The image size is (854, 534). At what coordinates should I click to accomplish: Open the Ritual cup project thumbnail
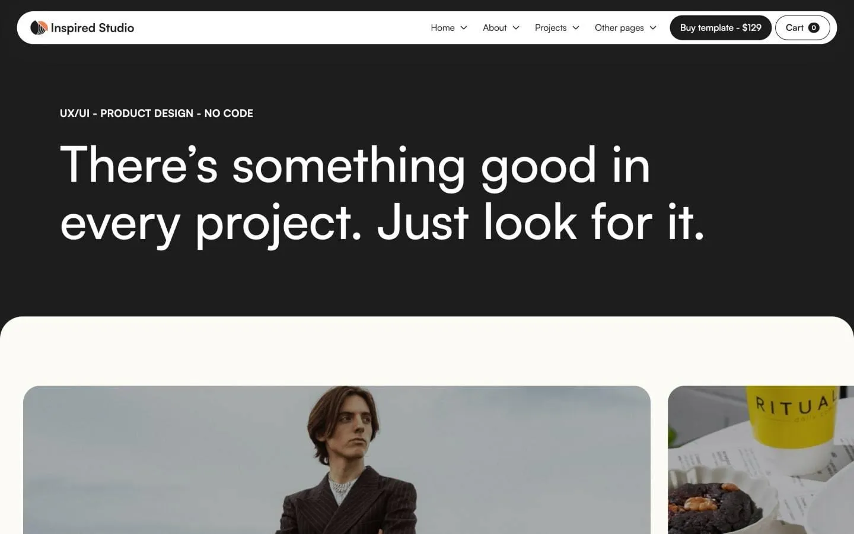761,460
